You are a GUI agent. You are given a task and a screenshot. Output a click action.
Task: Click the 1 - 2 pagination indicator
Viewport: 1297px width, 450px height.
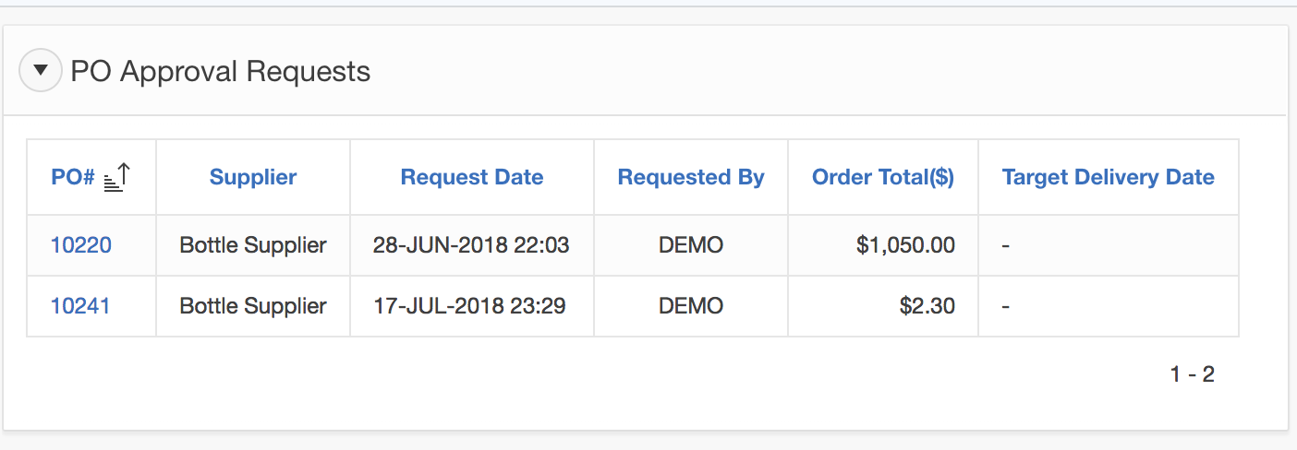click(x=1192, y=374)
